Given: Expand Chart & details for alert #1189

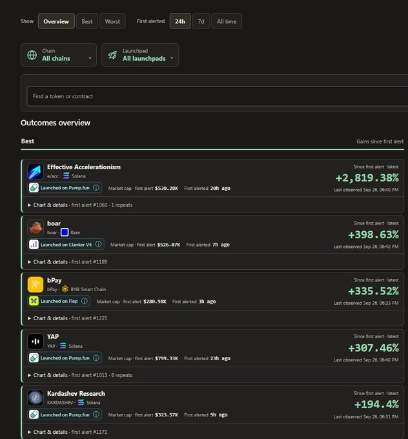Looking at the screenshot, I should [x=67, y=261].
